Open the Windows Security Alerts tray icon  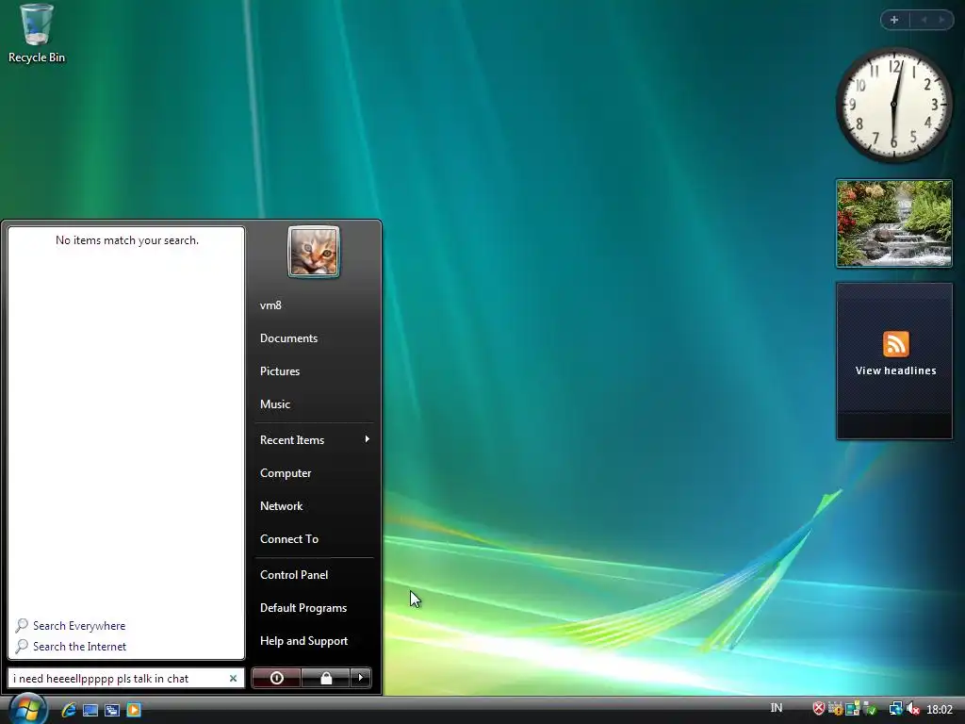pyautogui.click(x=819, y=709)
